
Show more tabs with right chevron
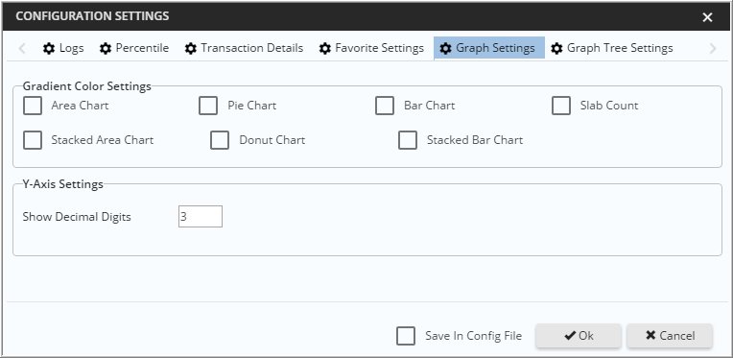pos(713,48)
